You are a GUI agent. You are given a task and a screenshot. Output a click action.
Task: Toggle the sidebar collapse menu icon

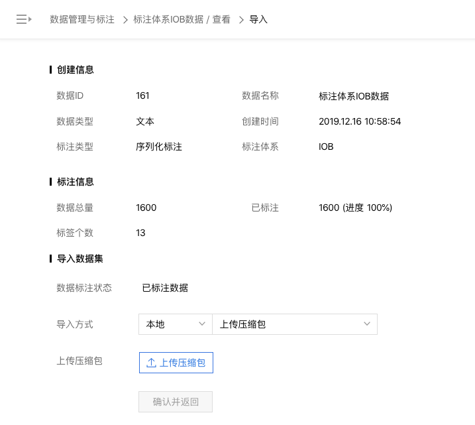[24, 19]
